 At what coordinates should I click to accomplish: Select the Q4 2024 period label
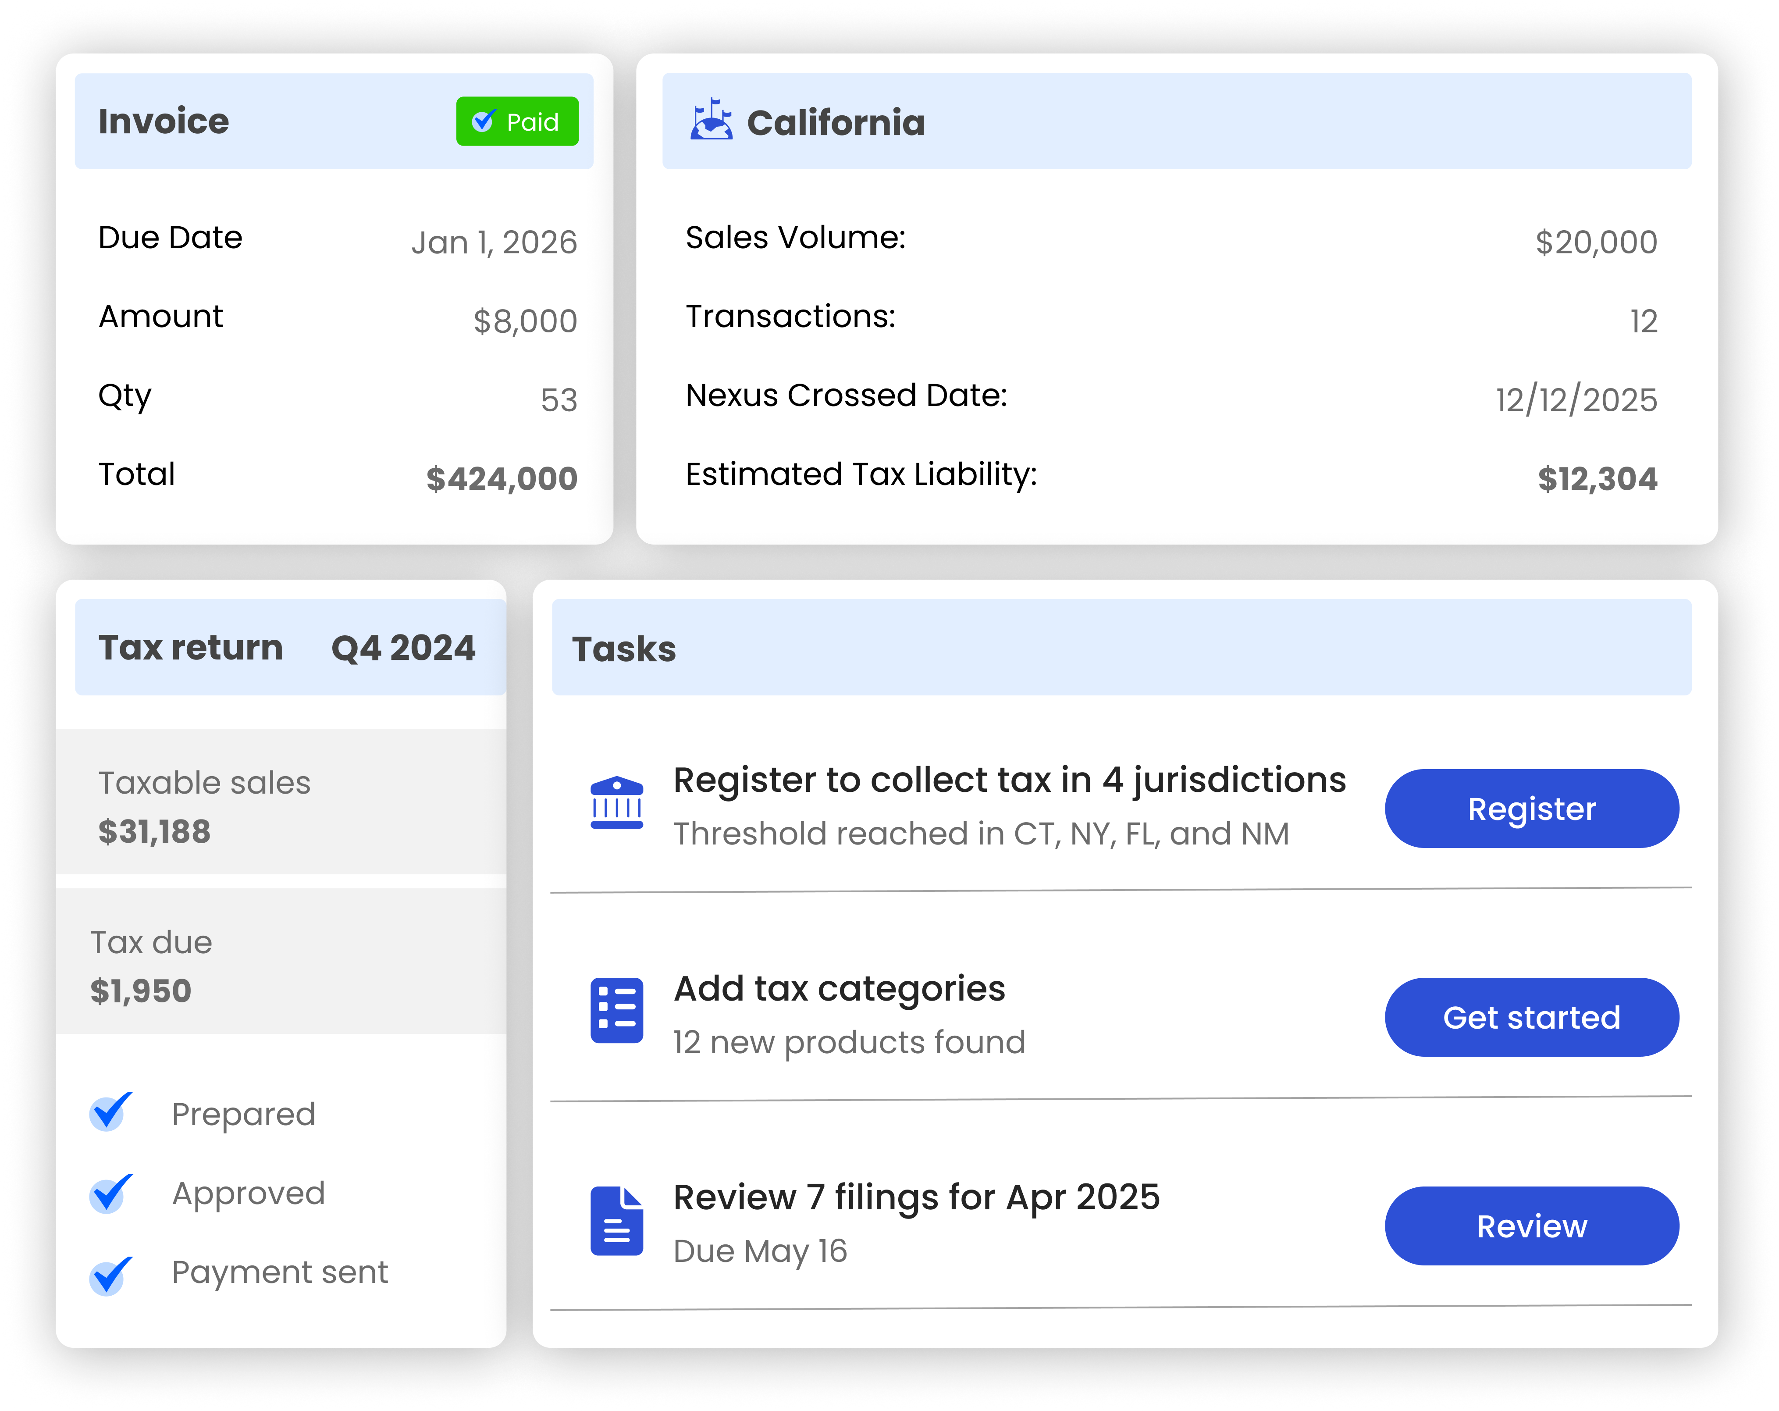[403, 648]
